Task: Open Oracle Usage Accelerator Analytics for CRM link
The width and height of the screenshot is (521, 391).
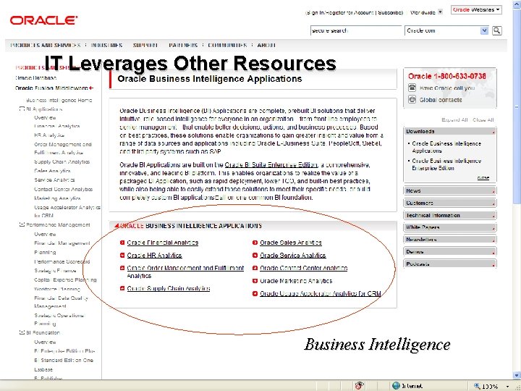Action: (321, 293)
